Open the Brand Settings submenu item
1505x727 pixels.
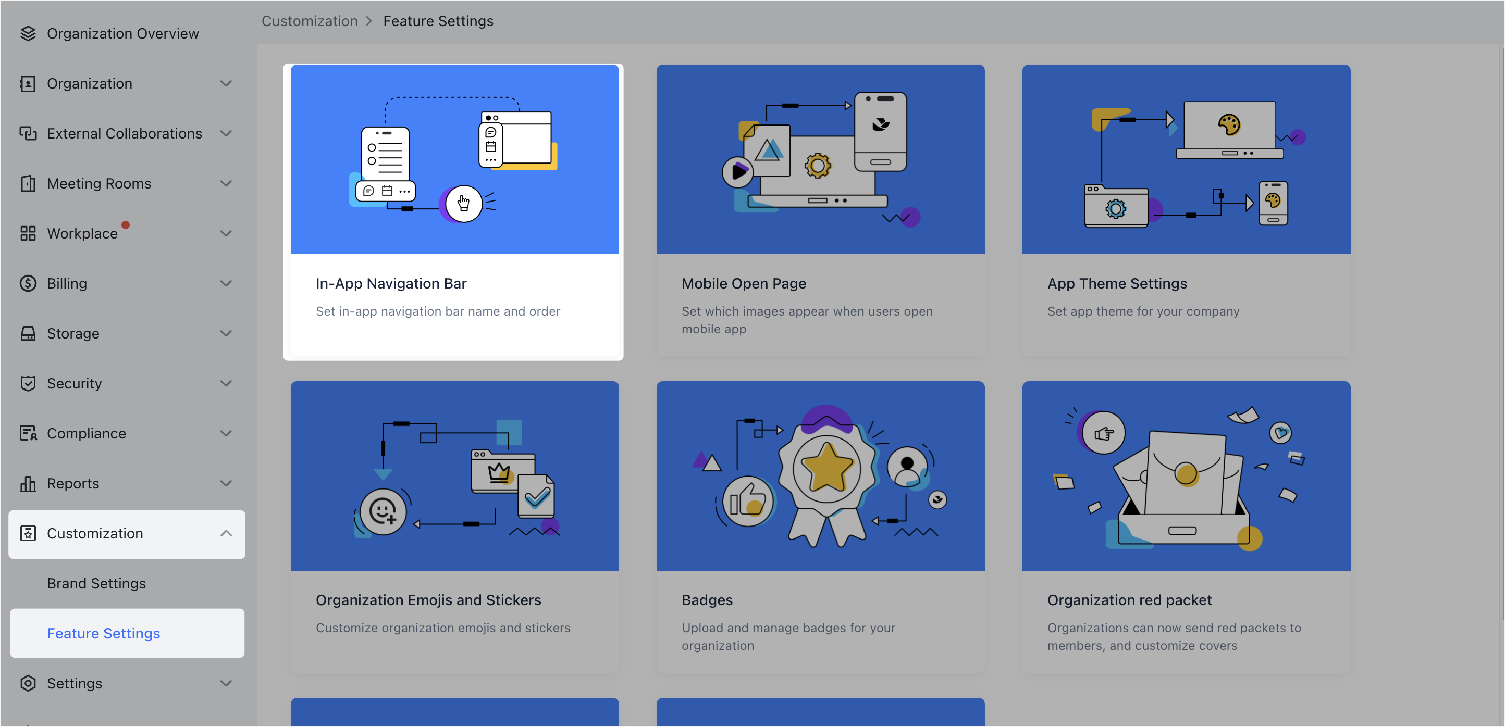pos(96,583)
